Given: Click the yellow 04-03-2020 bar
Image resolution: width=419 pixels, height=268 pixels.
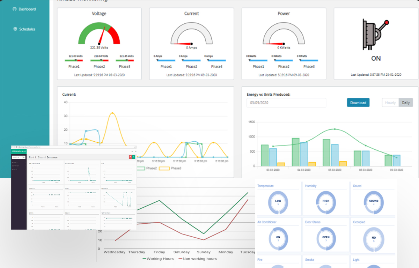Looking at the screenshot, I should 312,164.
